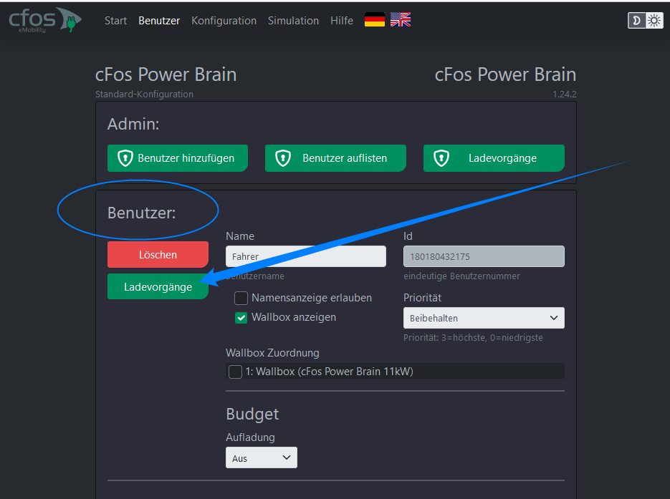Image resolution: width=670 pixels, height=499 pixels.
Task: Uncheck Wallbox anzeigen checkbox
Action: click(241, 318)
